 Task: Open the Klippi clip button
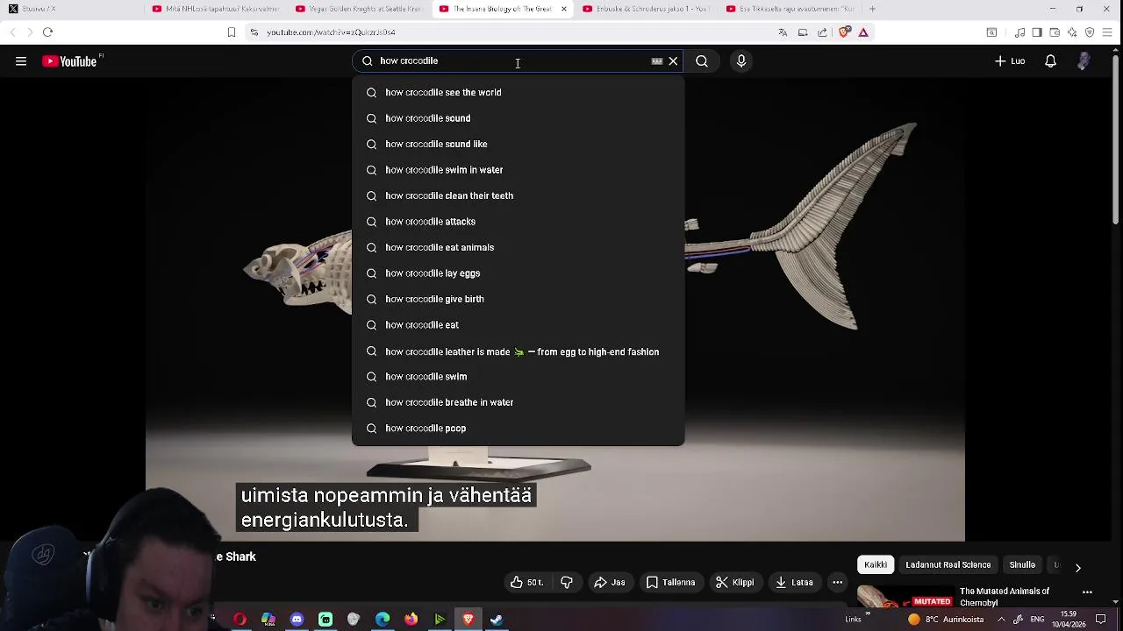click(x=734, y=583)
